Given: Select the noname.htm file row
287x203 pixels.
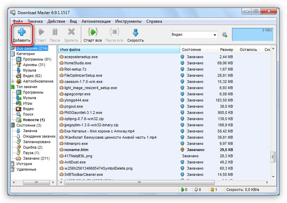Looking at the screenshot, I should tap(76, 150).
